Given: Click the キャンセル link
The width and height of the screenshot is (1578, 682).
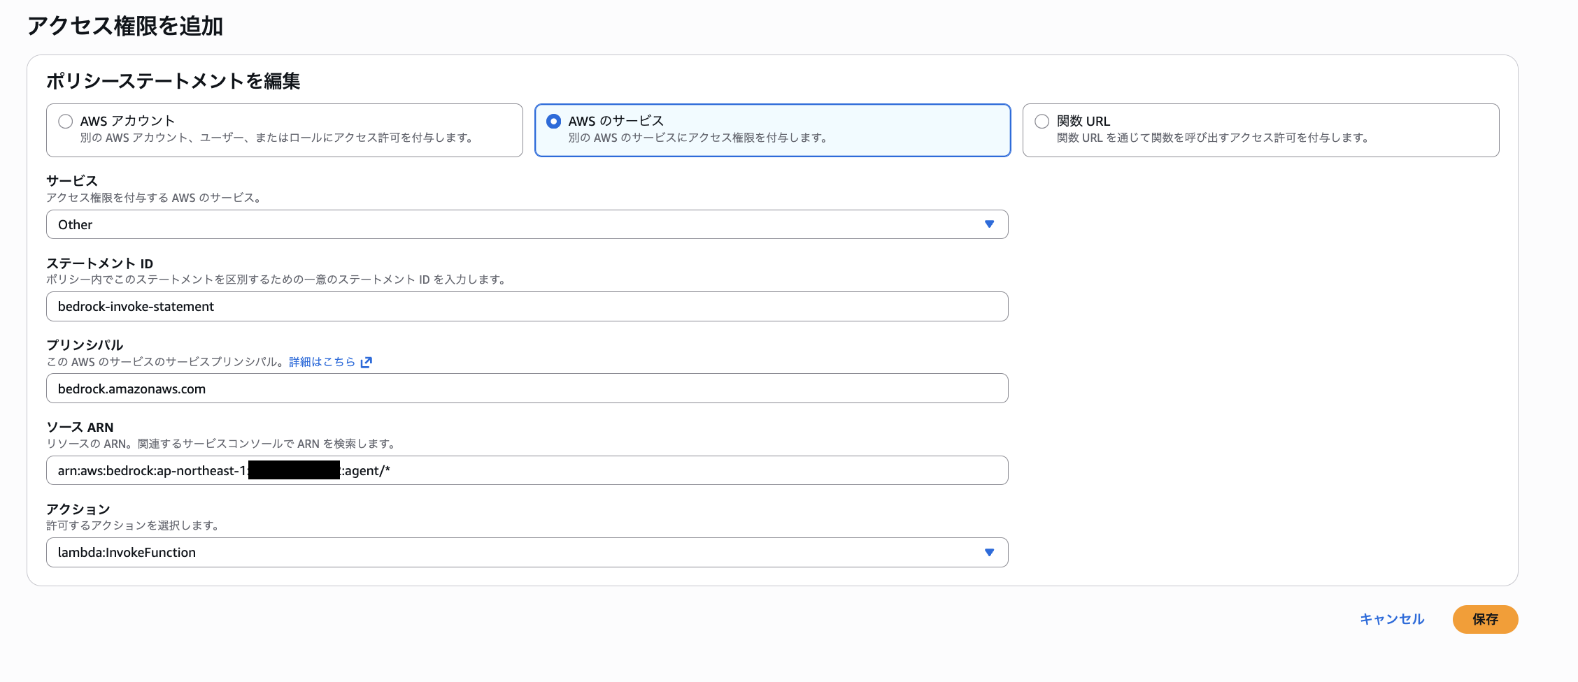Looking at the screenshot, I should pos(1391,619).
